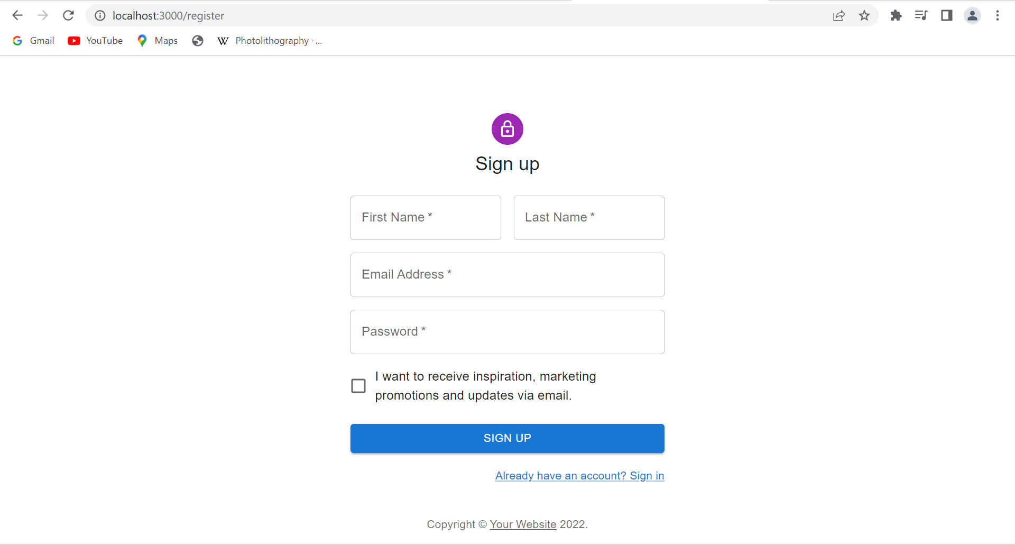
Task: Click the 'Your Website' copyright link
Action: (523, 524)
